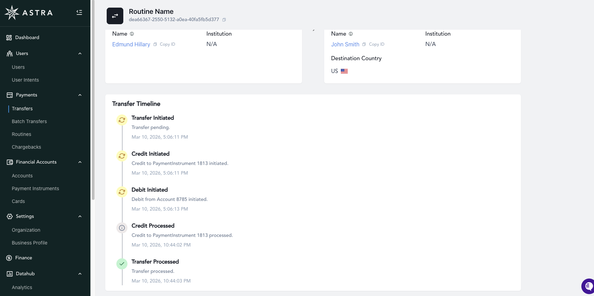Click the Finance dollar icon

coord(9,258)
